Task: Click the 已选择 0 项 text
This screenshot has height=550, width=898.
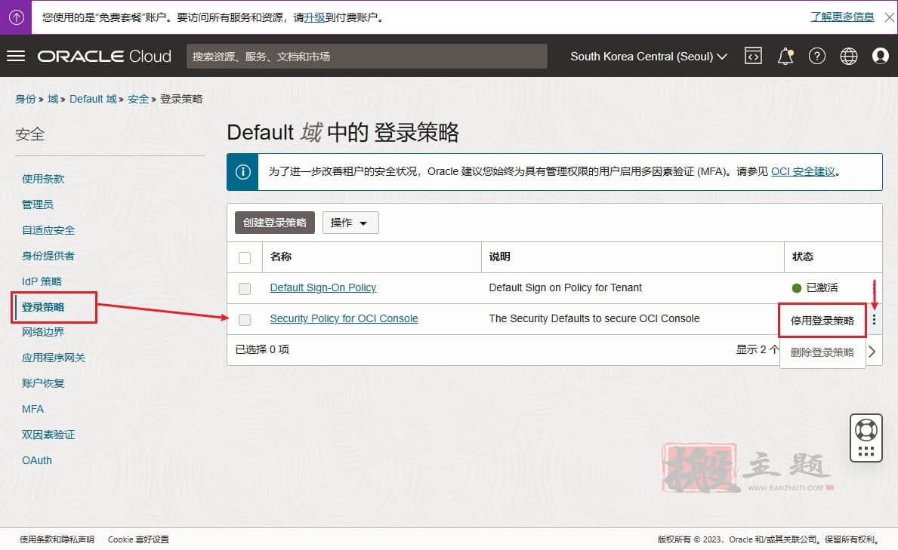Action: click(262, 349)
